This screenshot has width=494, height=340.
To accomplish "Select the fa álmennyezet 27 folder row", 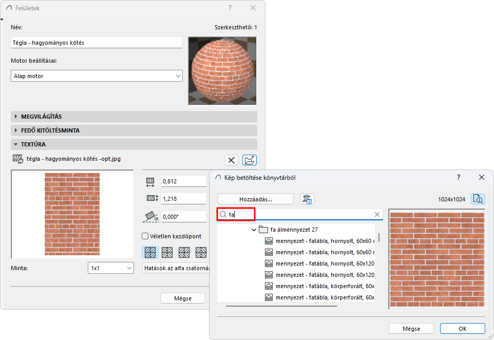I will (x=296, y=230).
